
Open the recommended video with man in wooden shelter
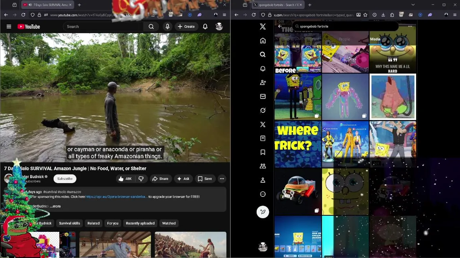[115, 245]
